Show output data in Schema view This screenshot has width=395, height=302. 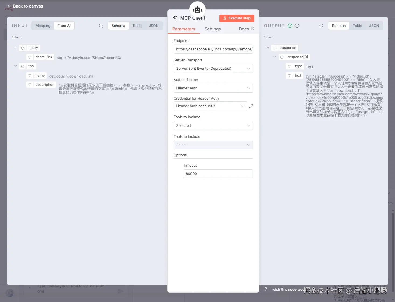(x=339, y=26)
